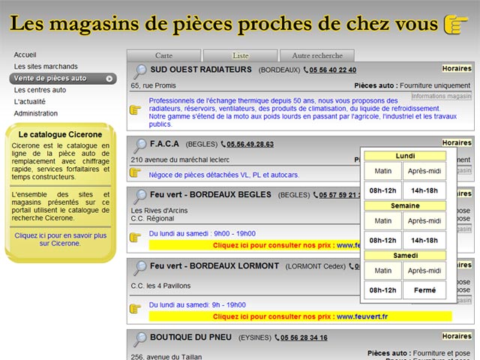Go to Accueil in the side menu

pyautogui.click(x=25, y=55)
